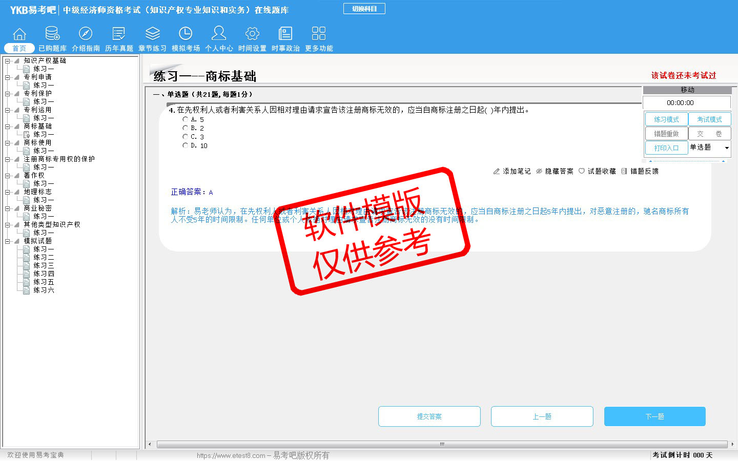Open the 更多功能 grid icon
The width and height of the screenshot is (738, 461).
pos(319,34)
